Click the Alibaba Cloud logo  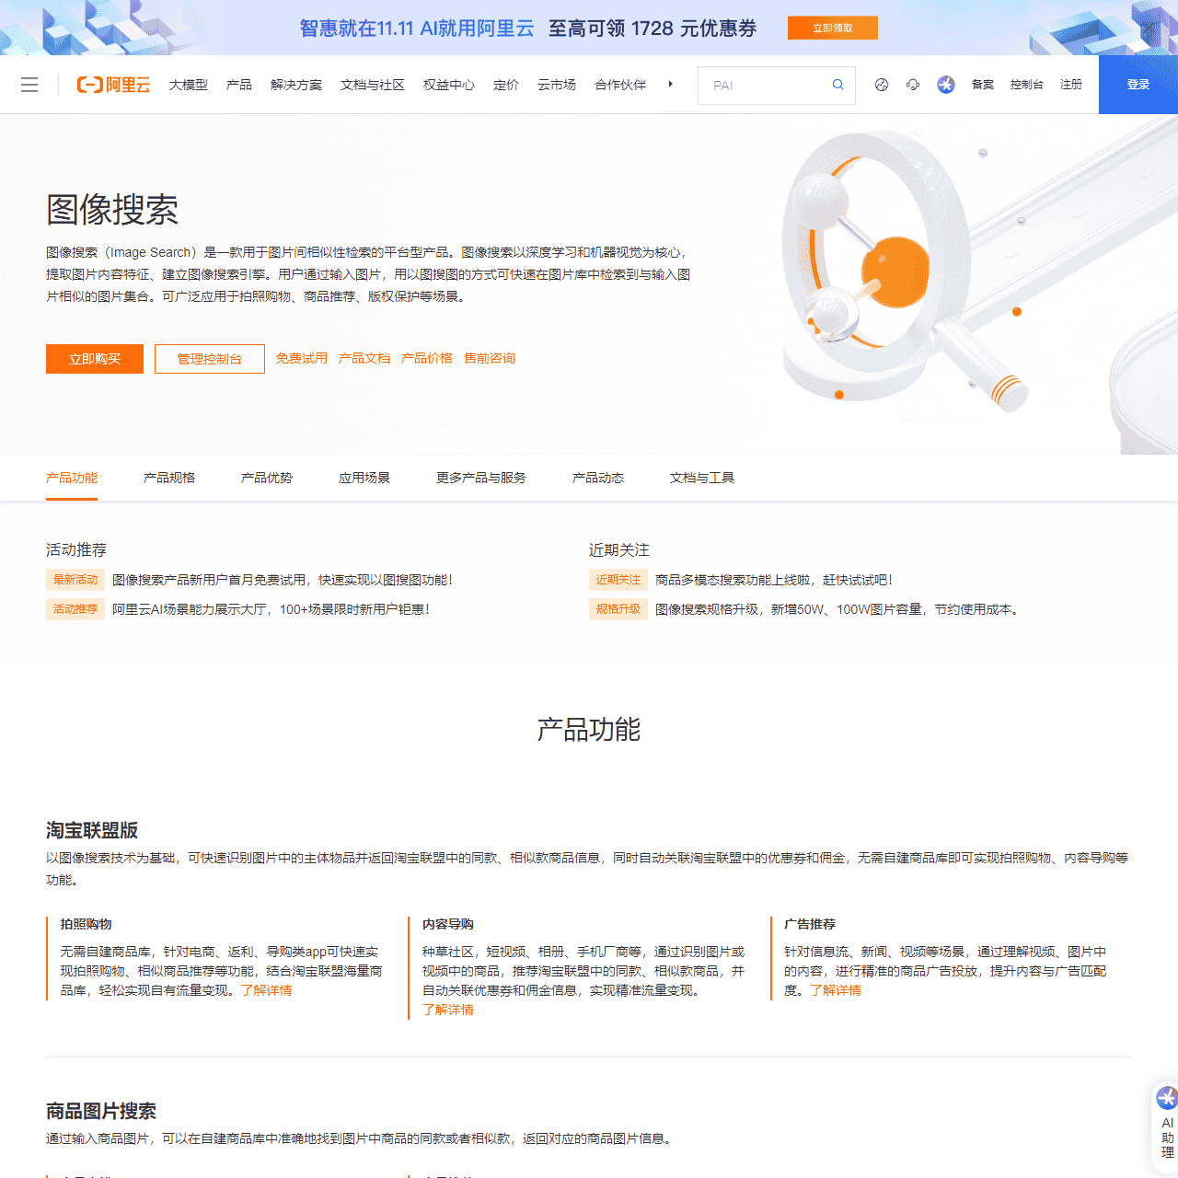112,85
